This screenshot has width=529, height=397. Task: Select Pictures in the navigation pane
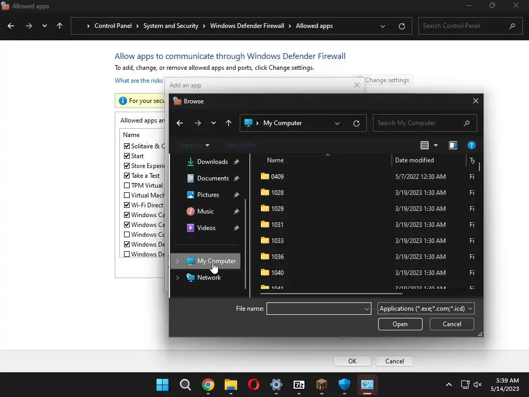(x=208, y=195)
